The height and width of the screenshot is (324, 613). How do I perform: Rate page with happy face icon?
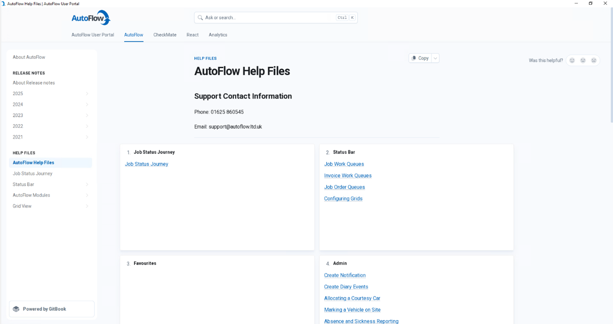click(x=572, y=61)
